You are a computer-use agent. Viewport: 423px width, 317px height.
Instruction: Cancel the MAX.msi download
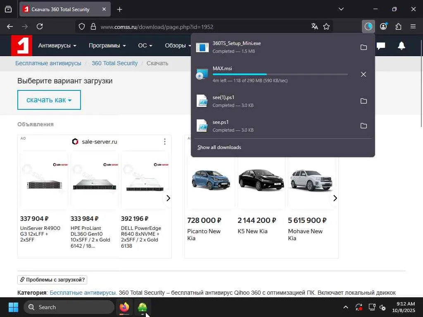point(364,74)
